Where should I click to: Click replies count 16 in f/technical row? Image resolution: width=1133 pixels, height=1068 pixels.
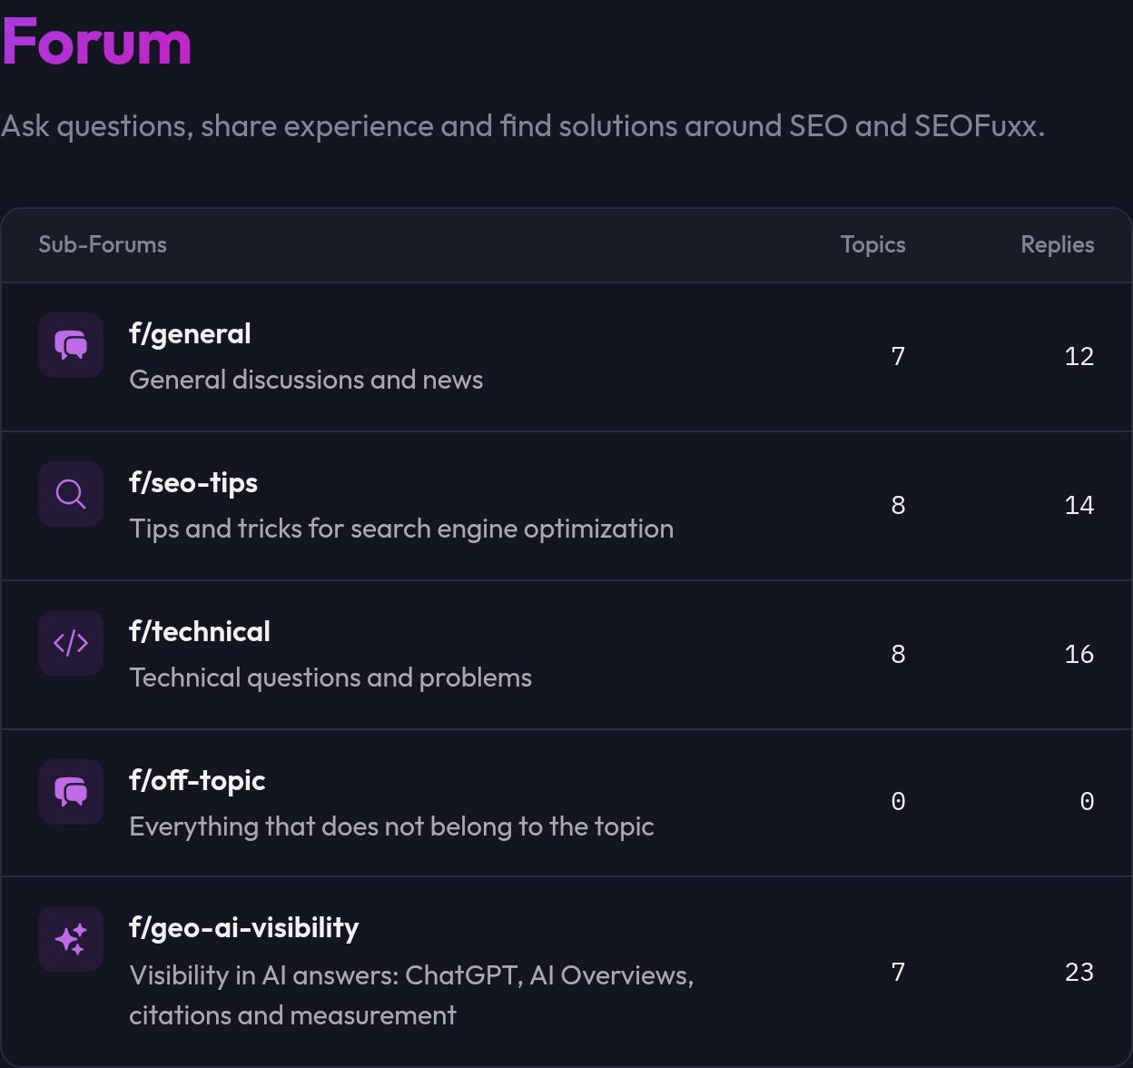1079,654
